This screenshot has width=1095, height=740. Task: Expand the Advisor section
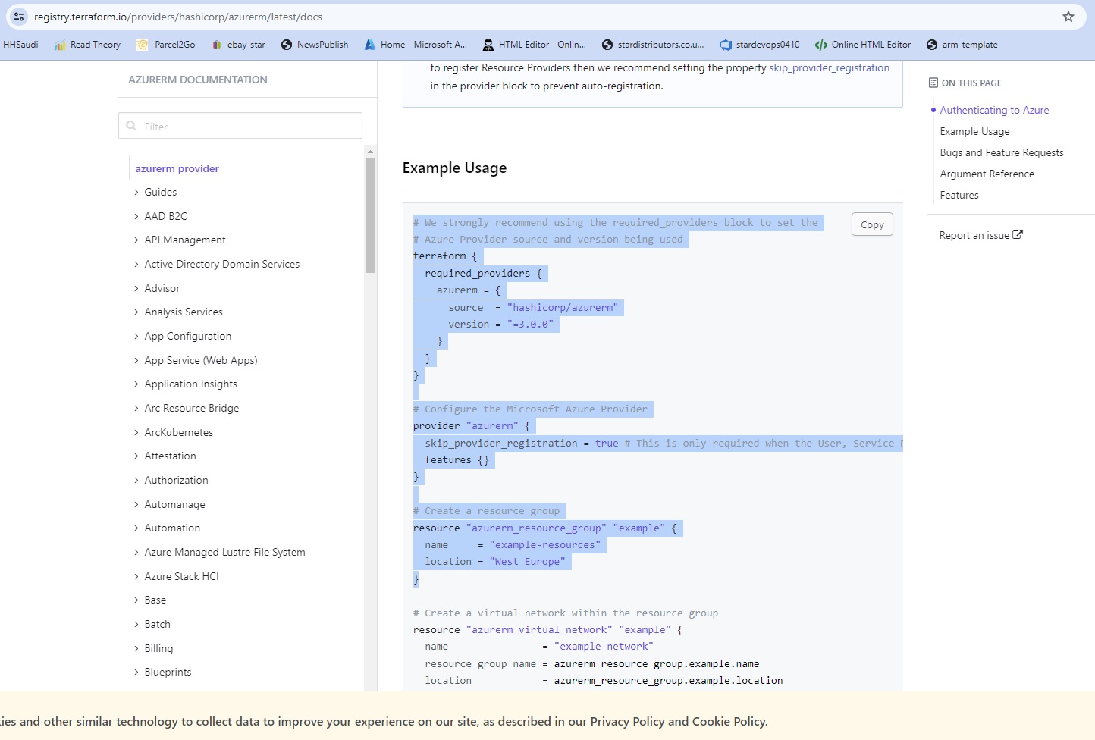[136, 288]
